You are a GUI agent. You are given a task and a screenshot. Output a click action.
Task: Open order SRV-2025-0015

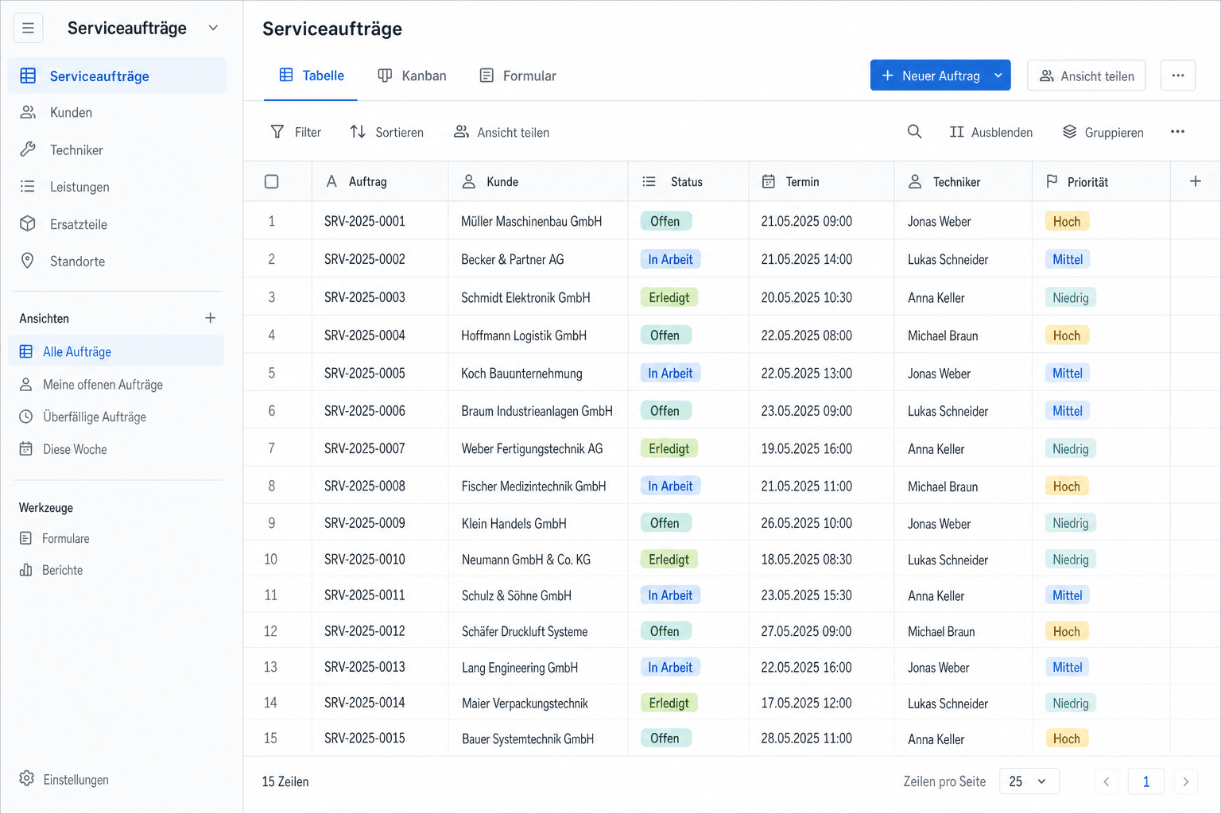[365, 738]
